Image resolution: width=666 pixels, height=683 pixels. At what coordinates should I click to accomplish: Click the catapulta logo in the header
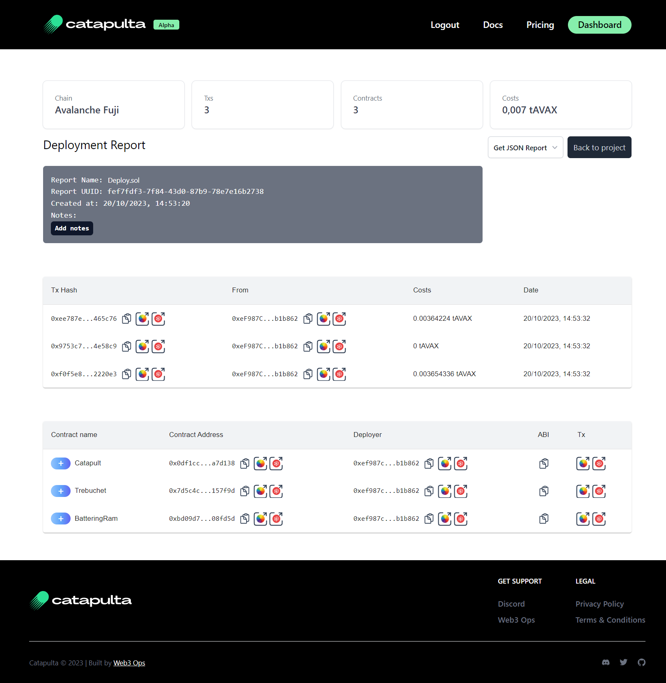[x=94, y=24]
